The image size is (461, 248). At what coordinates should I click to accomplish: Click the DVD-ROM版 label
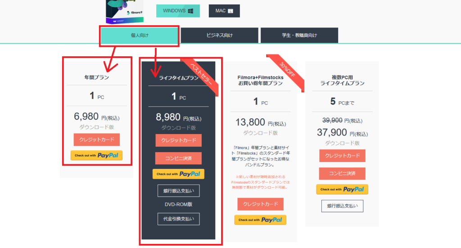point(178,204)
